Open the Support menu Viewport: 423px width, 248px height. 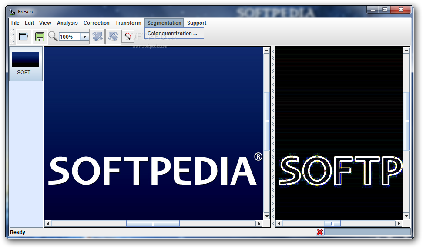coord(196,23)
